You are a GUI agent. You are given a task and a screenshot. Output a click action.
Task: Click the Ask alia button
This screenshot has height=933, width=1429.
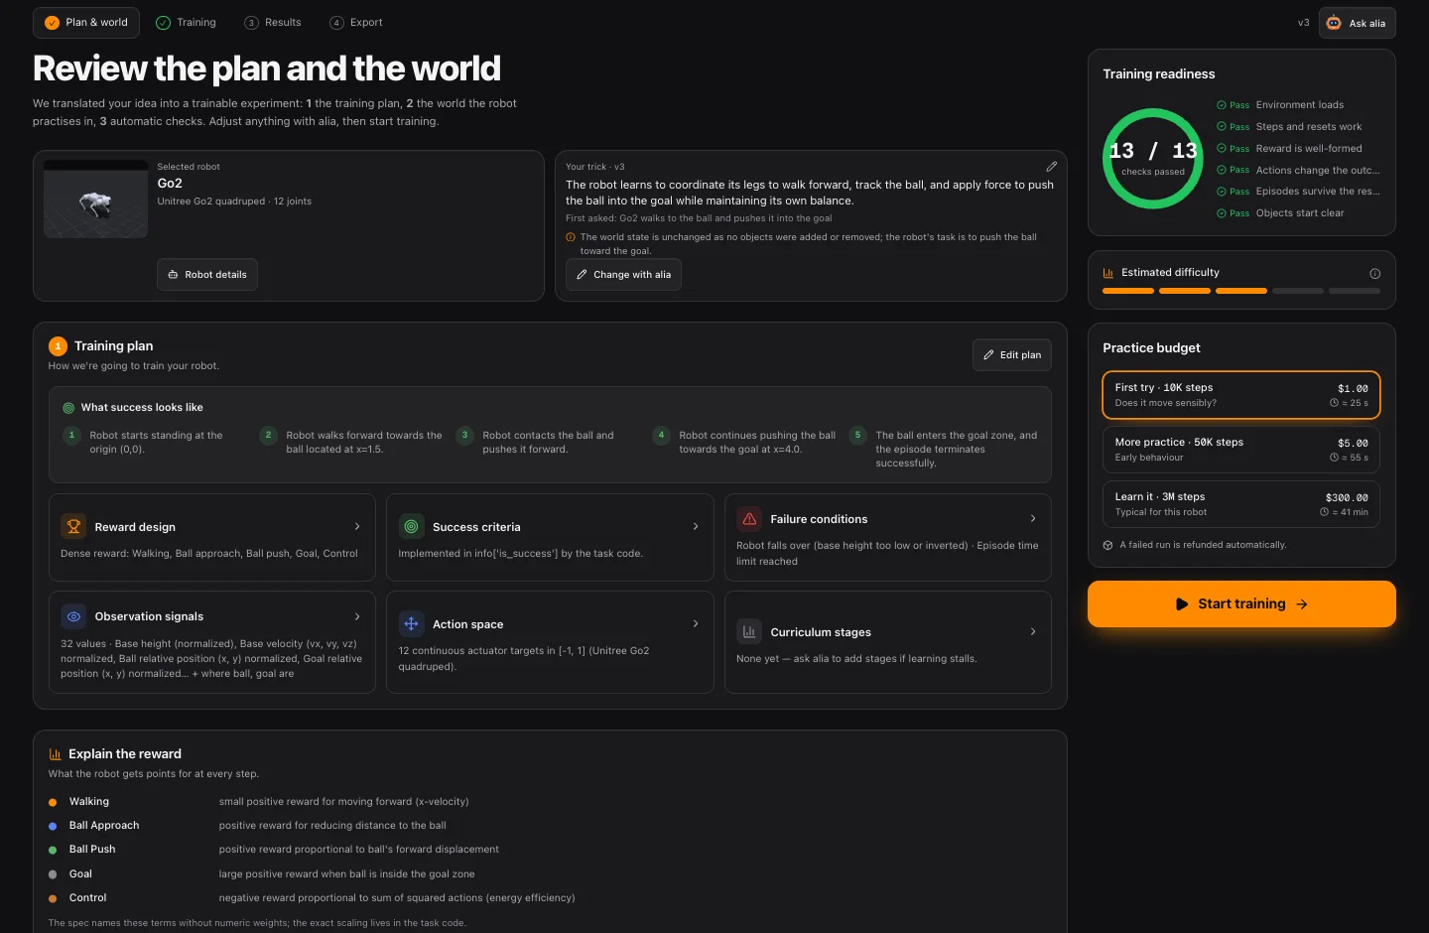pos(1358,23)
